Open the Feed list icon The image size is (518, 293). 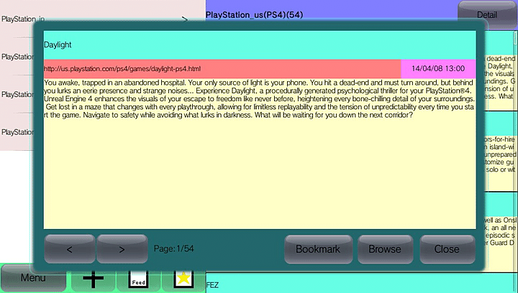coord(137,281)
